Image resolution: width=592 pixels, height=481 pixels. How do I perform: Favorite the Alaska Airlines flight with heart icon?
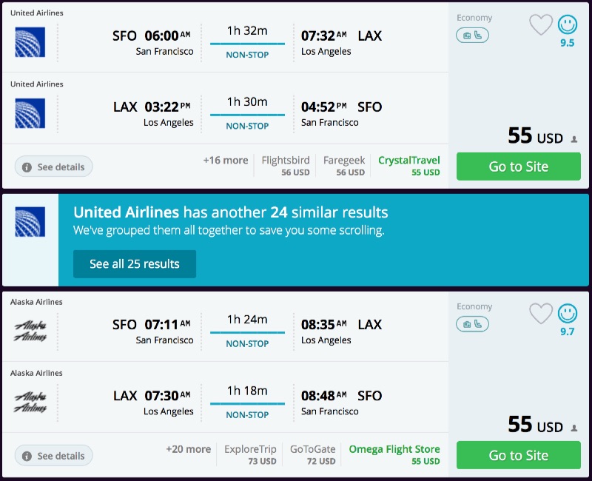point(541,314)
